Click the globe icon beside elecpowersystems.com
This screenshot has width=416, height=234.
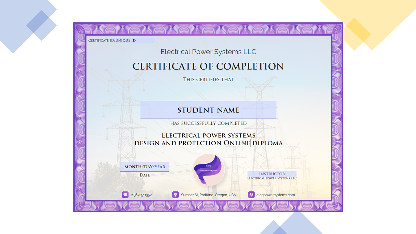point(251,195)
